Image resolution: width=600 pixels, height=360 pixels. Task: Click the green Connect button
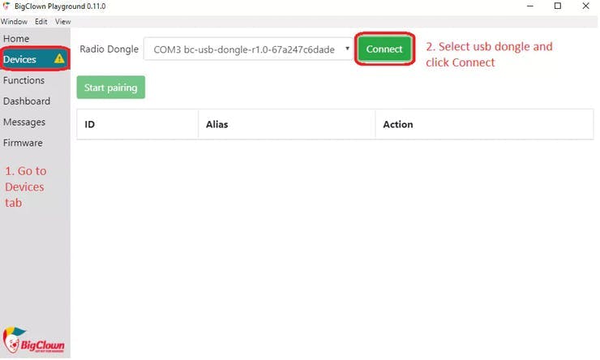coord(384,49)
